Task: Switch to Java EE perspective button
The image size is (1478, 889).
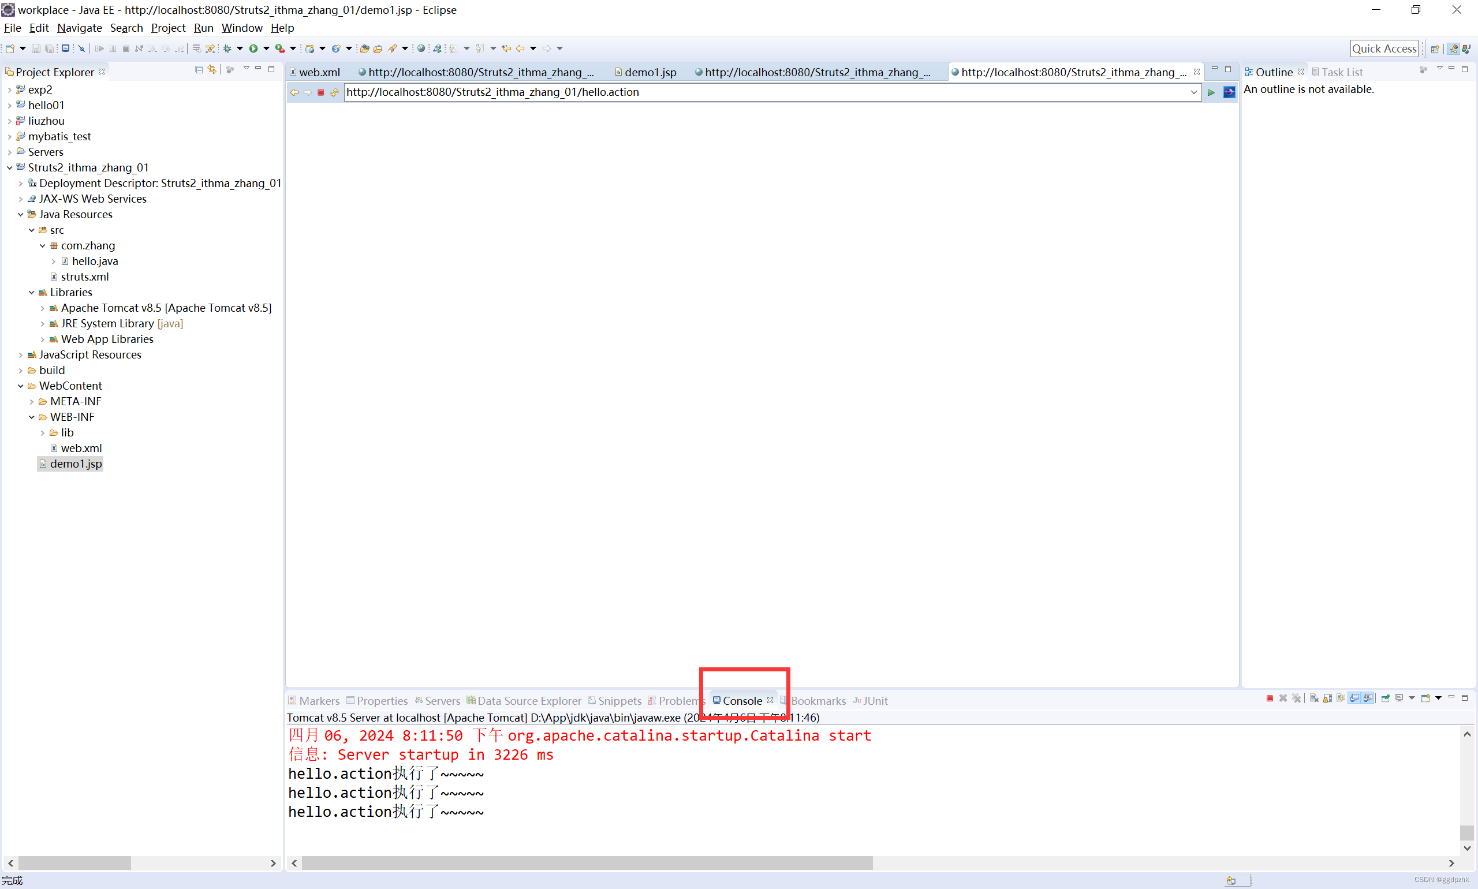Action: pyautogui.click(x=1453, y=48)
